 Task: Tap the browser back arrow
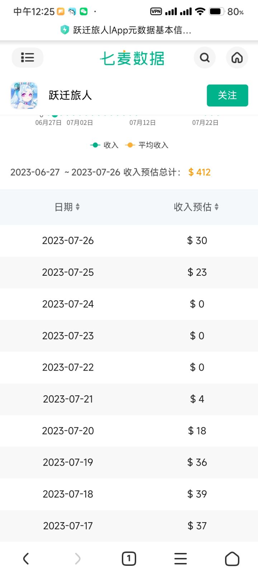click(26, 558)
